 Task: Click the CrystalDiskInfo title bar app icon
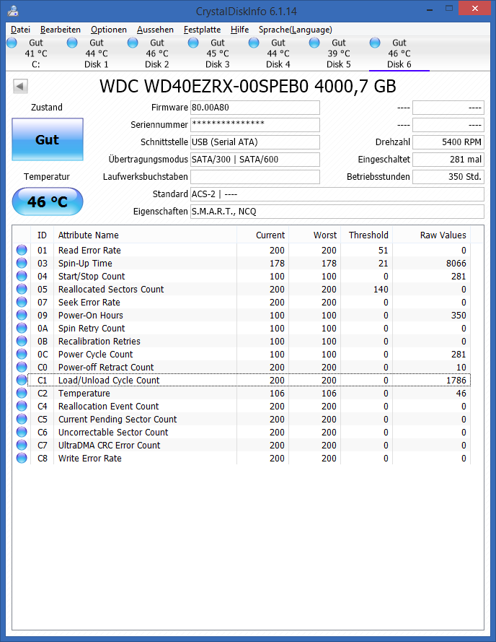13,10
